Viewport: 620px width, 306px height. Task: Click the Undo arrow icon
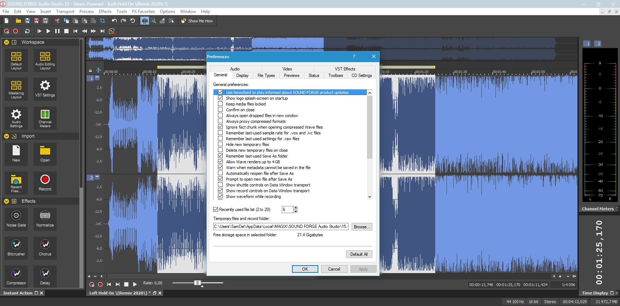(x=114, y=21)
